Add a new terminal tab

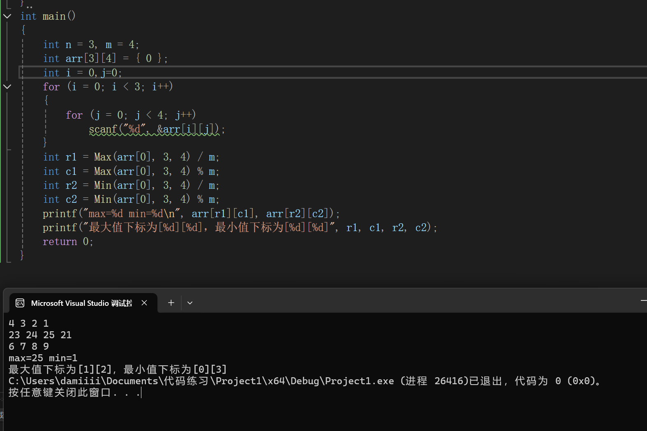click(x=171, y=303)
